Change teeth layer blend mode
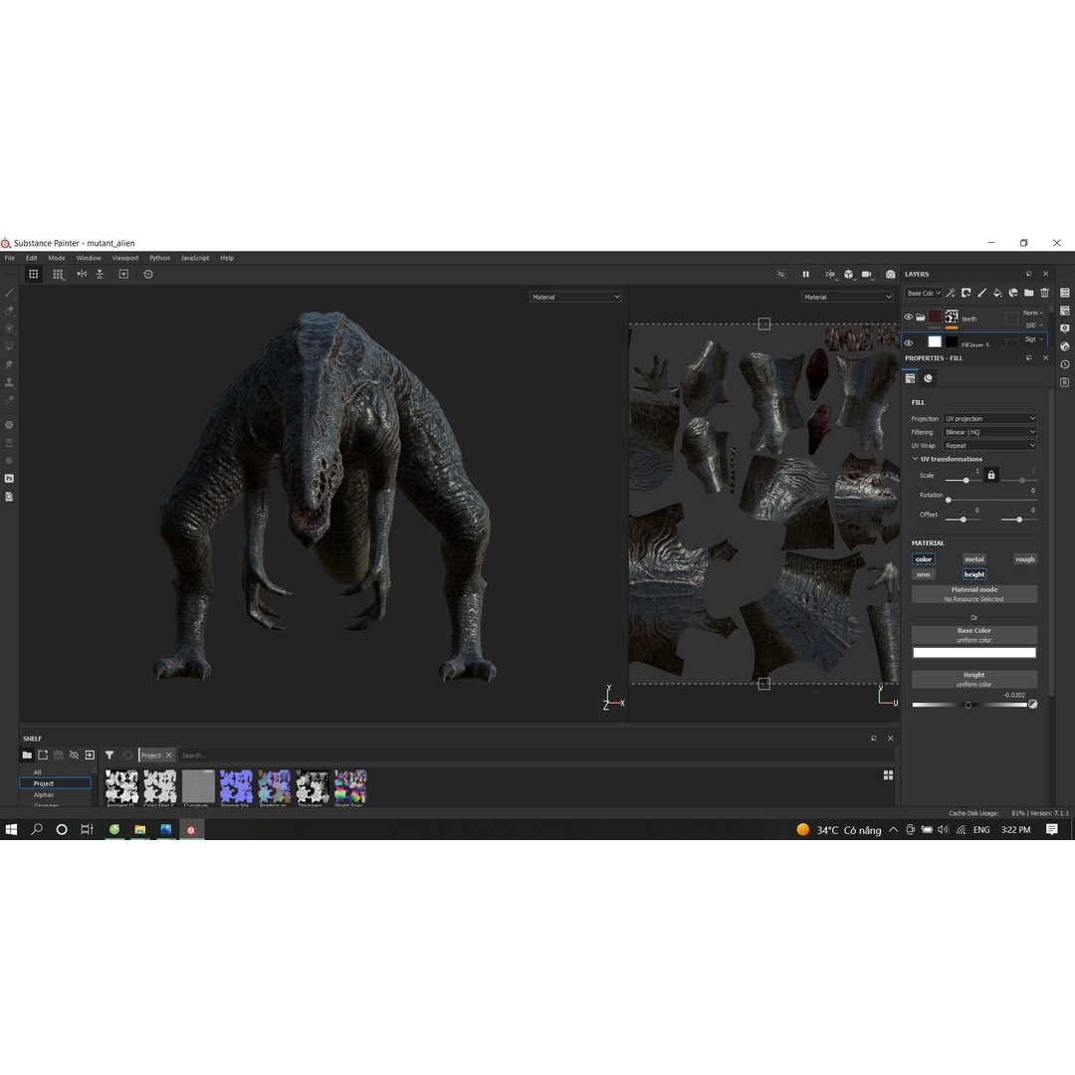 [1032, 313]
